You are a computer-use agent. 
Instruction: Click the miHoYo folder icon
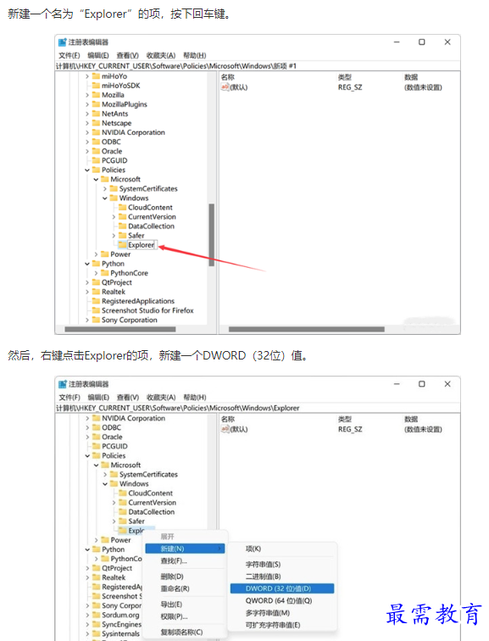click(96, 76)
